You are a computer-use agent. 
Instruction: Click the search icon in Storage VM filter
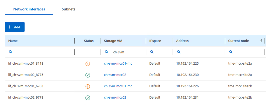click(107, 52)
